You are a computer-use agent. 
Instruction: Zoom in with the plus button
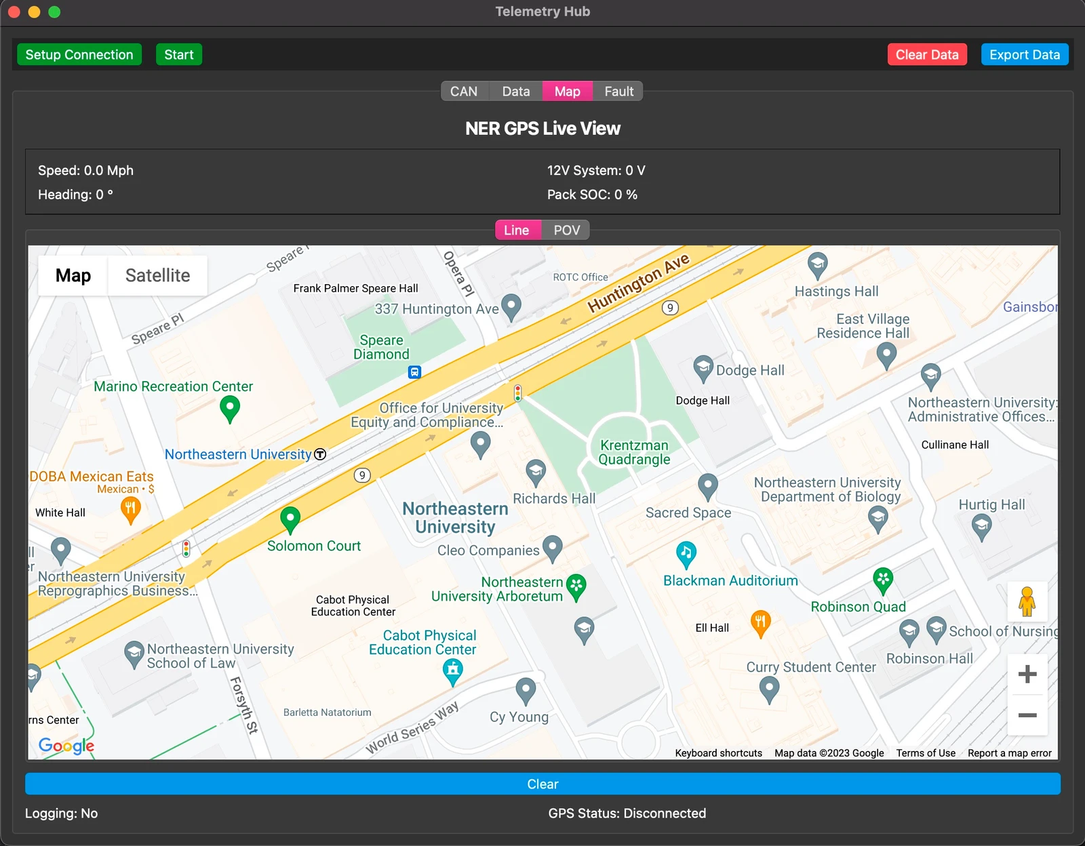(1027, 674)
